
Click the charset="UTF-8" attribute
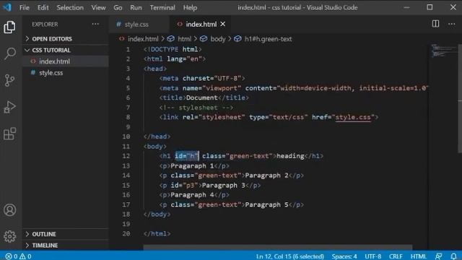point(212,79)
